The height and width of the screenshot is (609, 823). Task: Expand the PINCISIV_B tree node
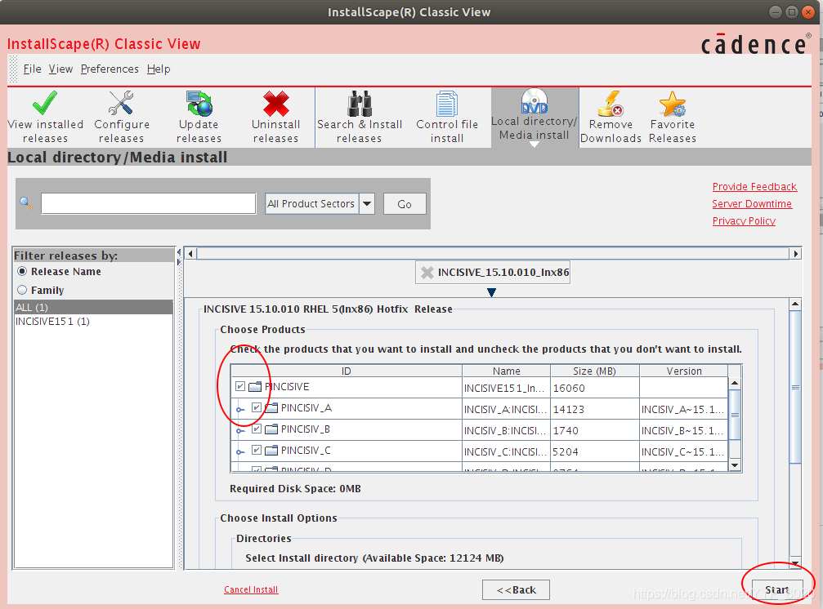pos(239,431)
